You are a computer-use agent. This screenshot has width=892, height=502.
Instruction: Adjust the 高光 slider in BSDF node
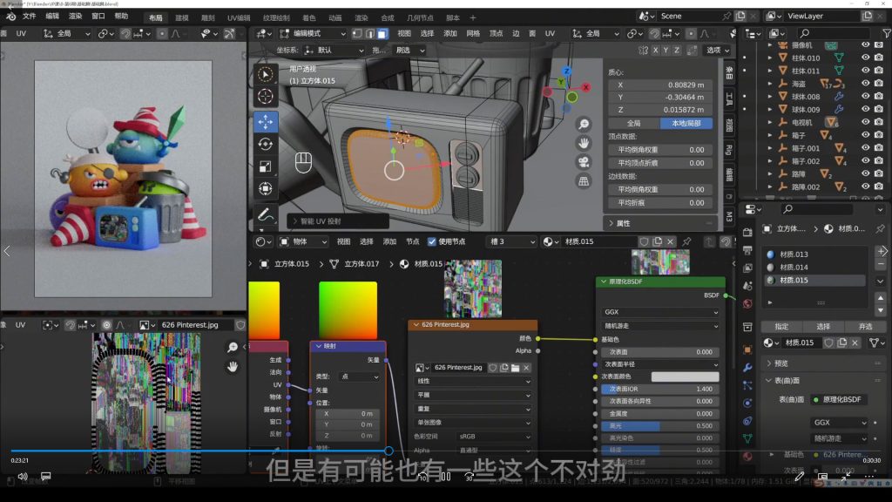[661, 425]
